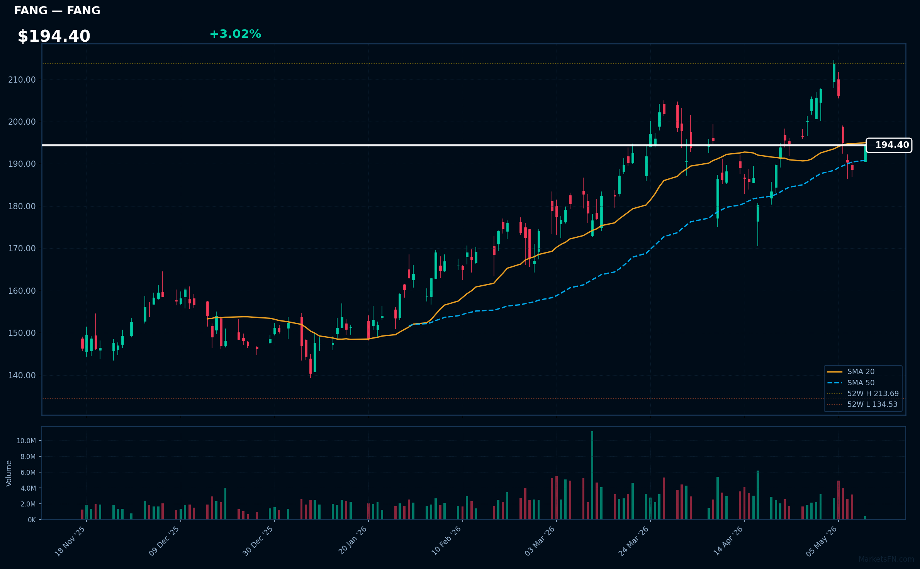This screenshot has height=569, width=920.
Task: Click the 10.0M volume axis label
Action: (x=26, y=441)
